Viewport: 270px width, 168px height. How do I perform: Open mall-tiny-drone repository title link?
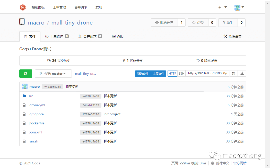(x=72, y=23)
